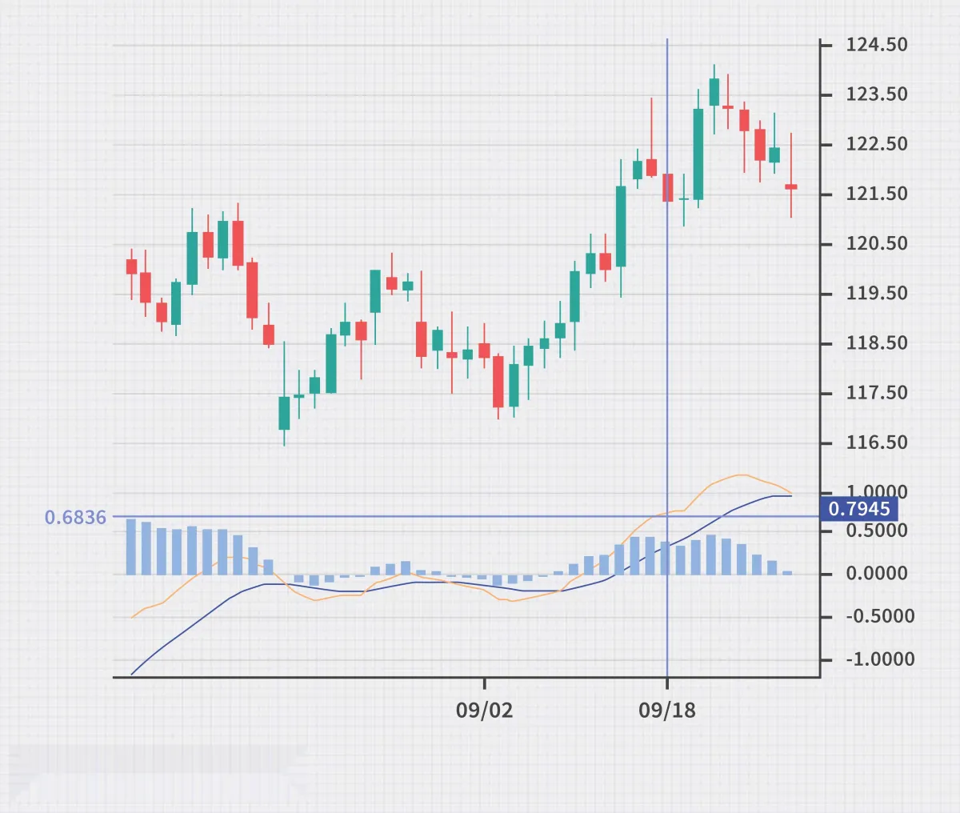
Task: Click the 0.6836 crosshair value label
Action: tap(75, 518)
